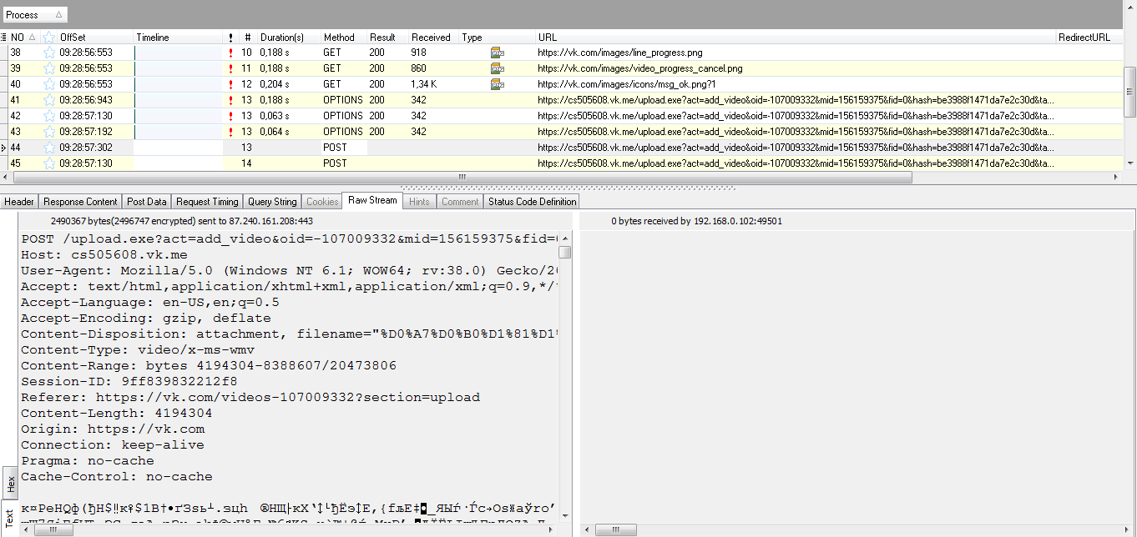Click PNG type icon for msg_ok.png request
The width and height of the screenshot is (1137, 537).
(498, 84)
